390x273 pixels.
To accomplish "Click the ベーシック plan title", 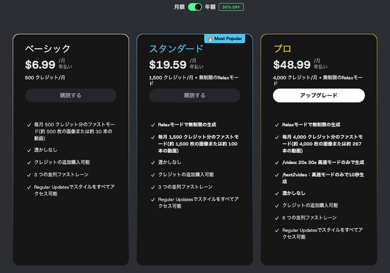I will 48,49.
